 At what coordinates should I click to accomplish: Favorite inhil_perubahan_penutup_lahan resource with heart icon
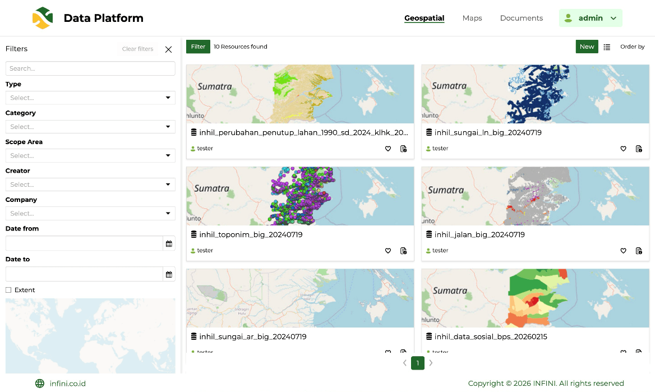[x=388, y=149]
